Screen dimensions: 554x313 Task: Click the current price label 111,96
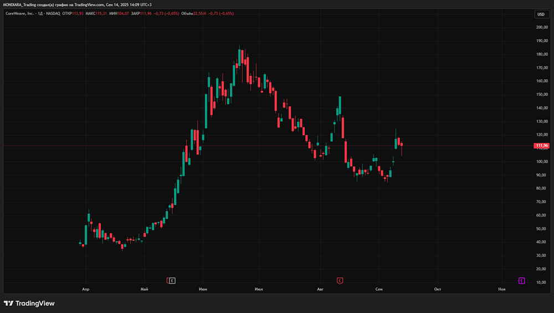tap(542, 146)
